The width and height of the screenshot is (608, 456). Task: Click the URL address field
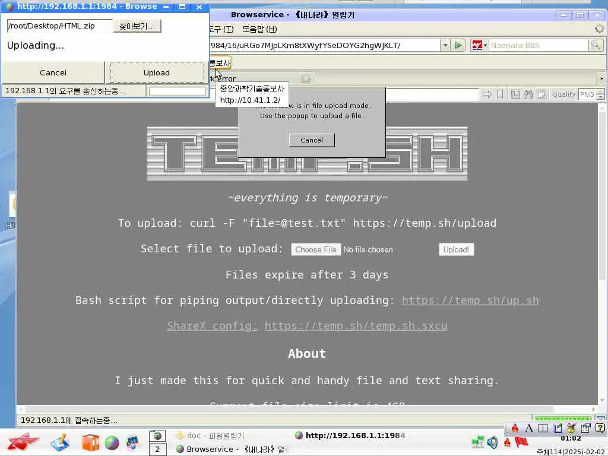coord(325,45)
